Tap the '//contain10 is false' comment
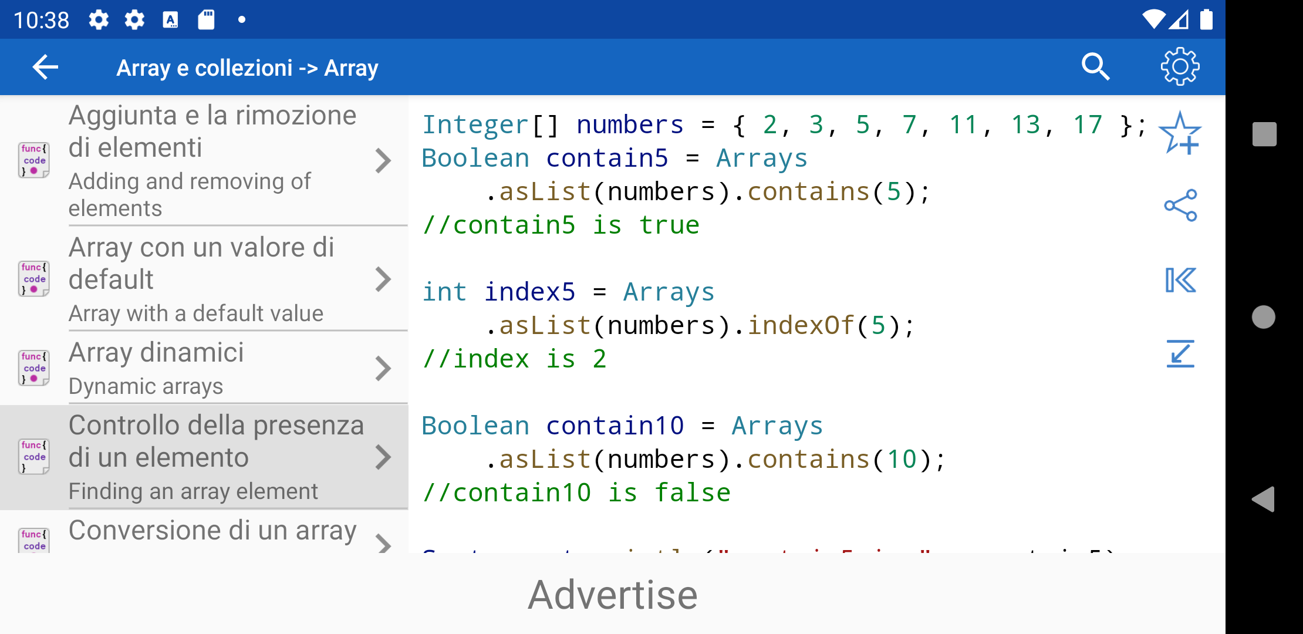Viewport: 1303px width, 634px height. pyautogui.click(x=576, y=493)
